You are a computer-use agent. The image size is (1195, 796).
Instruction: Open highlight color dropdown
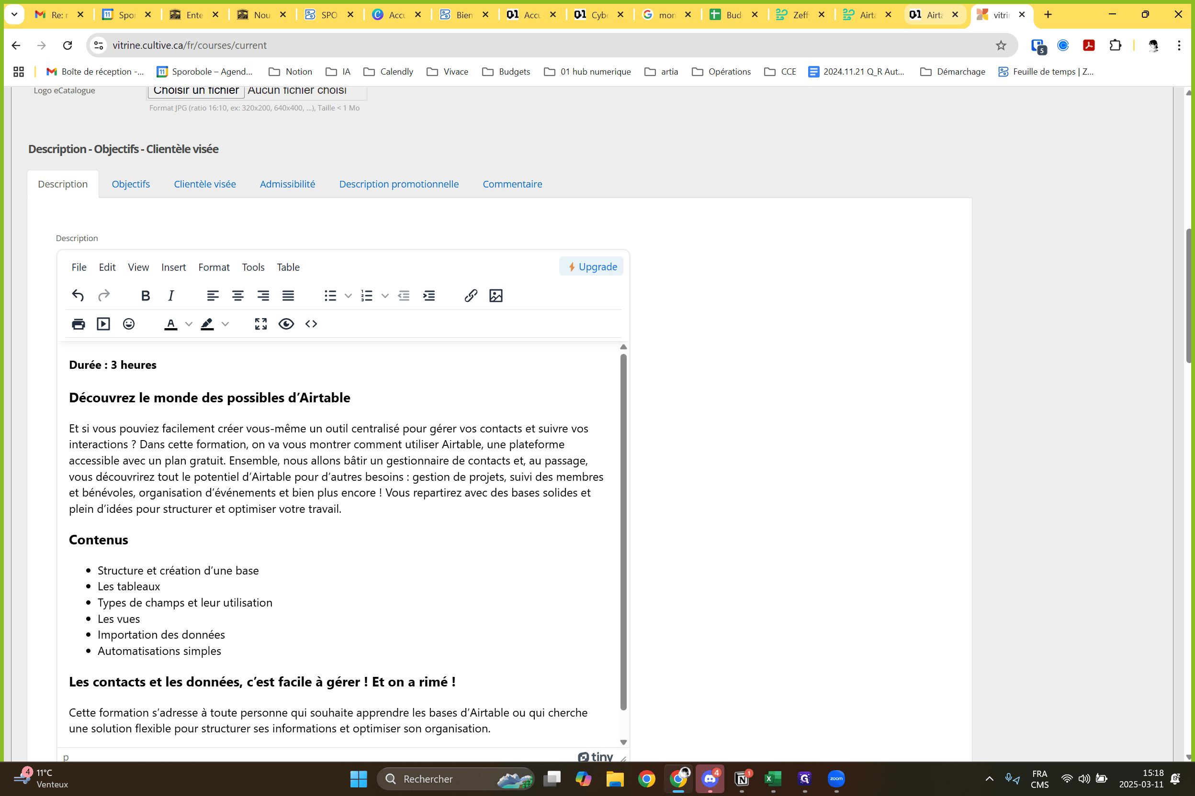pos(225,324)
